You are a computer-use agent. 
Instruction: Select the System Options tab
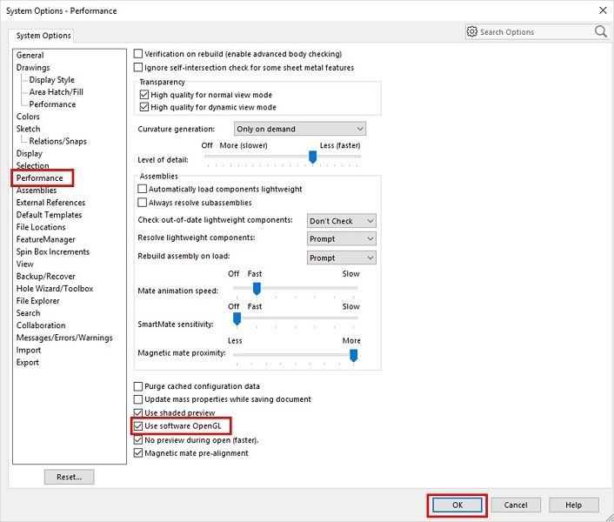pyautogui.click(x=43, y=36)
